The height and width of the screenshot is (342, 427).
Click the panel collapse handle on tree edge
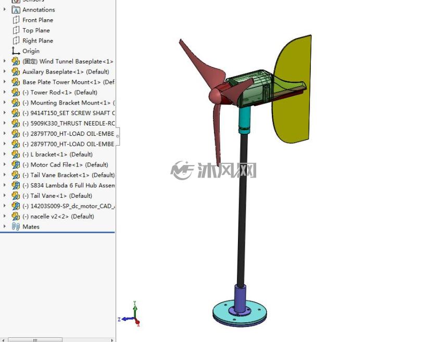[x=118, y=136]
